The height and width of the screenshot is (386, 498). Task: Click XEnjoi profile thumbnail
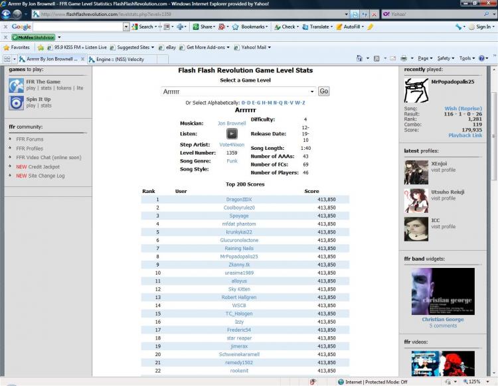click(x=416, y=172)
